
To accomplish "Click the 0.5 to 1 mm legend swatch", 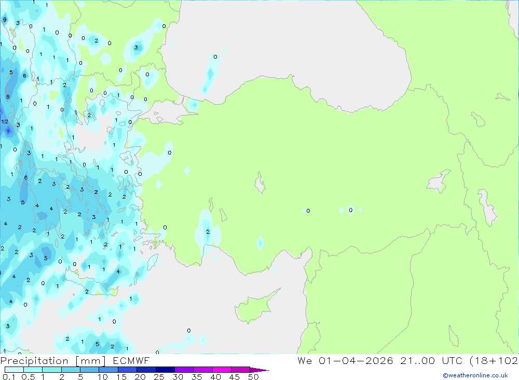I will (x=33, y=370).
